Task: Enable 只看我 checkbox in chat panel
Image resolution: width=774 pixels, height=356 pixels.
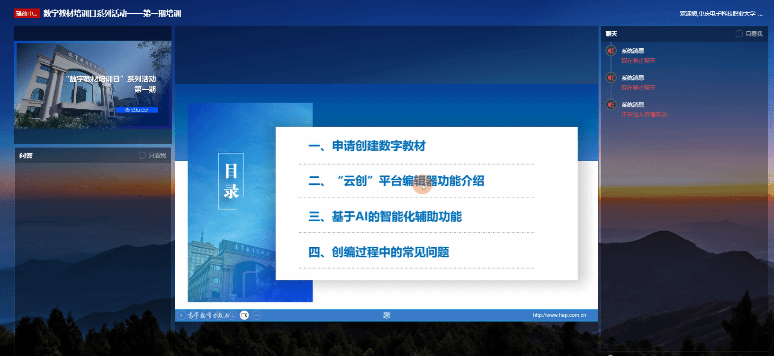Action: 739,34
